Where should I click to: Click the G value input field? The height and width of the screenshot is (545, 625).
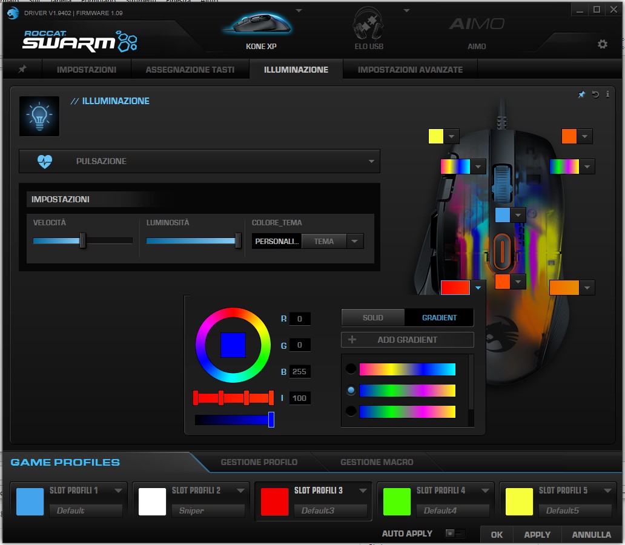(300, 345)
